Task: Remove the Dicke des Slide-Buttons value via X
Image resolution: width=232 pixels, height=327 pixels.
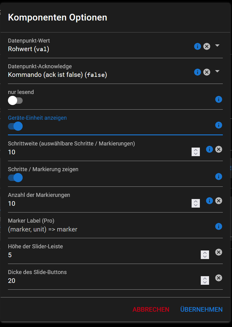Action: 219,278
